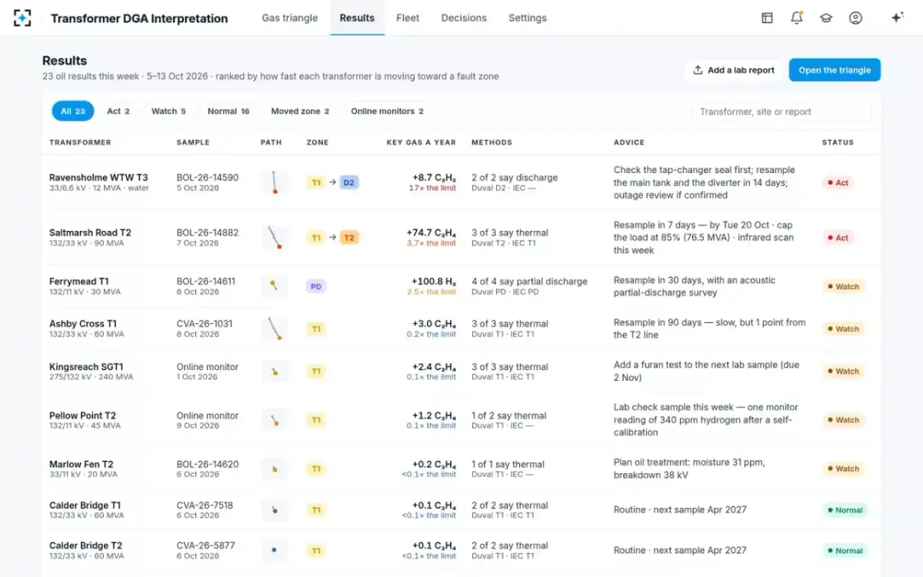Open the notifications bell
Screen dimensions: 923x577
pos(797,18)
